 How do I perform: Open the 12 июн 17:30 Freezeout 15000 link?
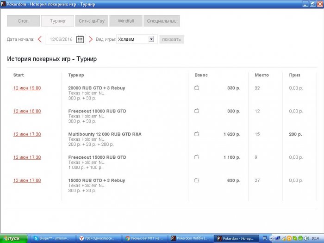click(27, 157)
